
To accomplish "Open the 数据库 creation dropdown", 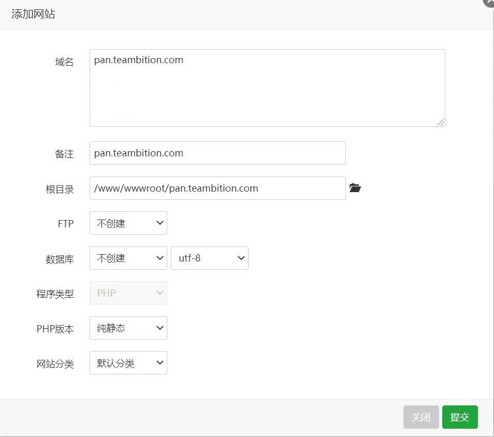I will (x=128, y=258).
